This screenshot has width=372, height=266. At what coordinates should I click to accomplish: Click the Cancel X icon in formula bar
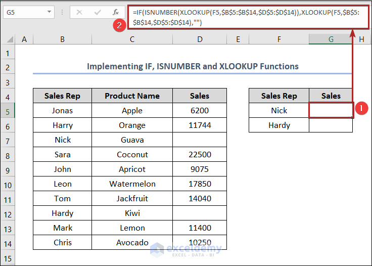point(79,12)
